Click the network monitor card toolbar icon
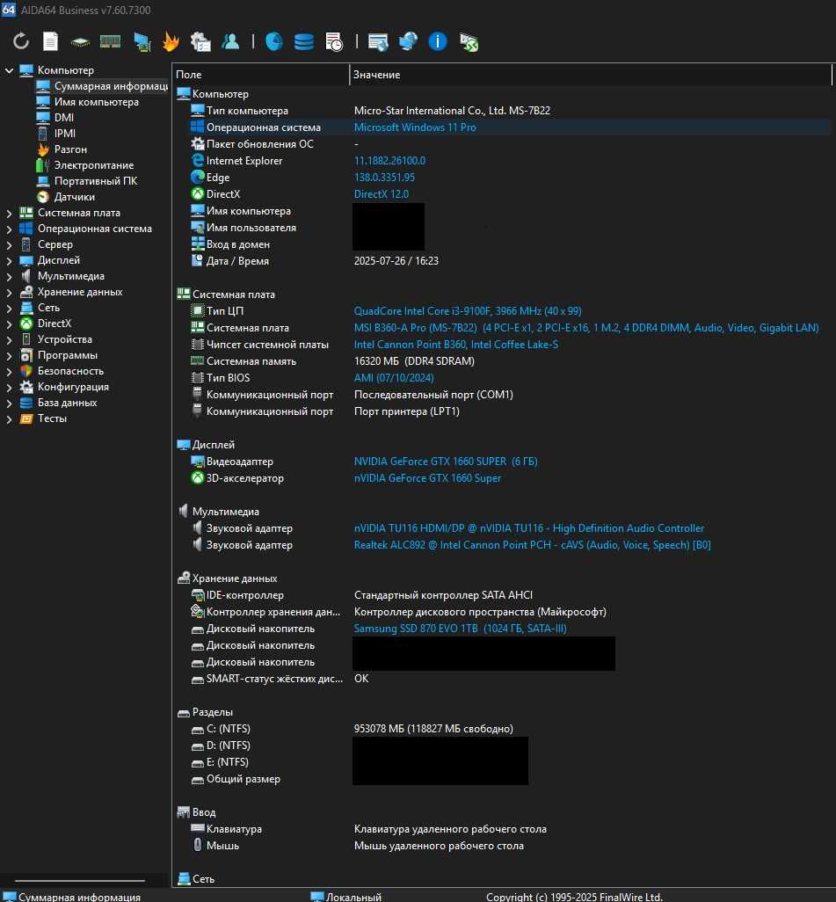This screenshot has width=836, height=902. (x=142, y=42)
